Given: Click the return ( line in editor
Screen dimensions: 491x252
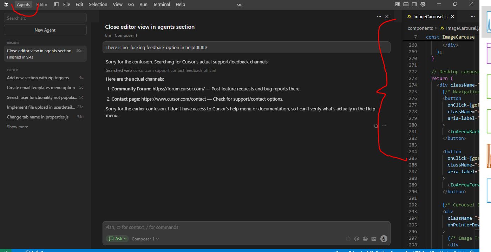Looking at the screenshot, I should click(x=442, y=79).
